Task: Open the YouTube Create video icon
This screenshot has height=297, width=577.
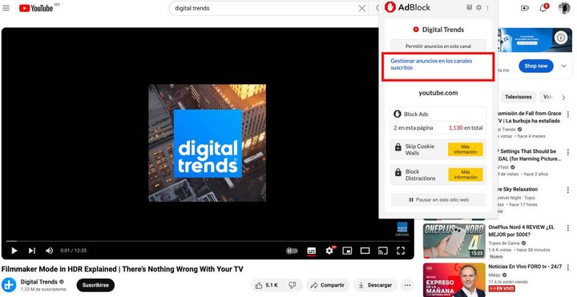Action: pyautogui.click(x=525, y=8)
